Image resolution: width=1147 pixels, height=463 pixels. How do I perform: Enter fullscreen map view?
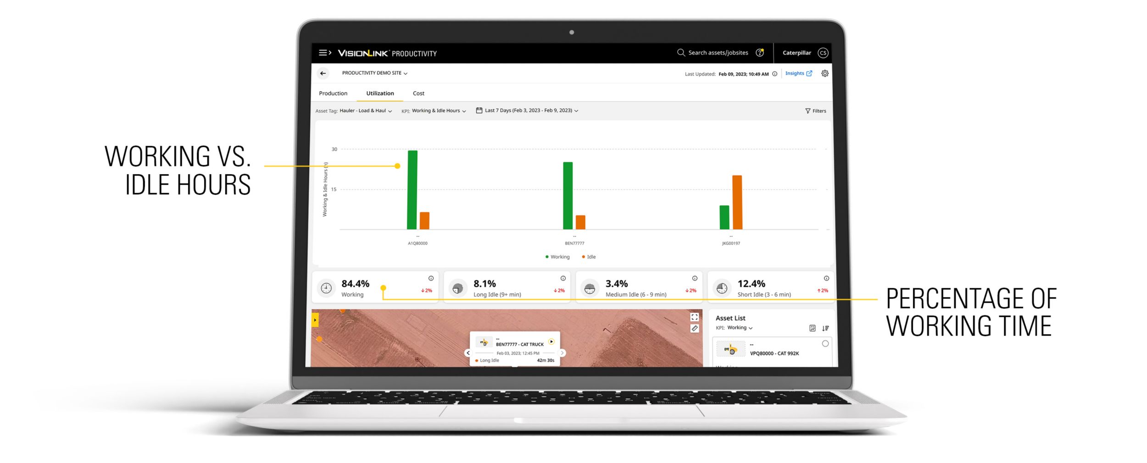click(x=695, y=317)
